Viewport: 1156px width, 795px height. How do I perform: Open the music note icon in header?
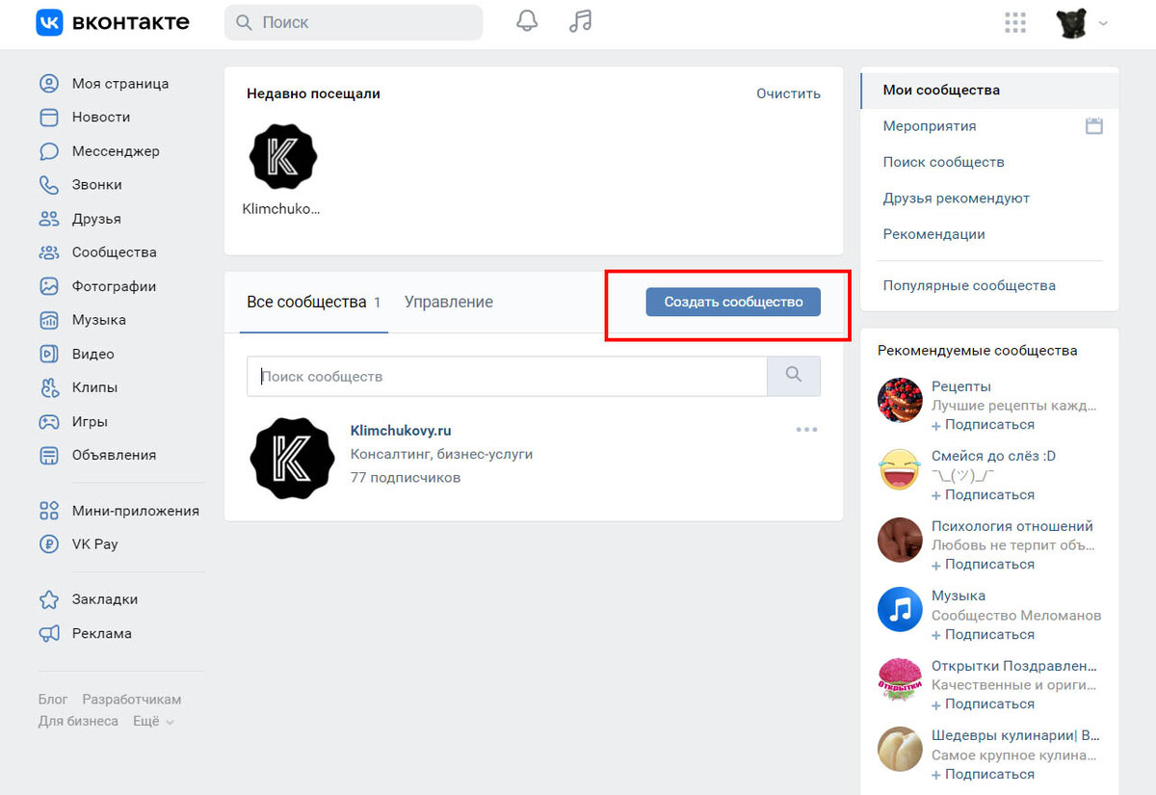click(580, 21)
